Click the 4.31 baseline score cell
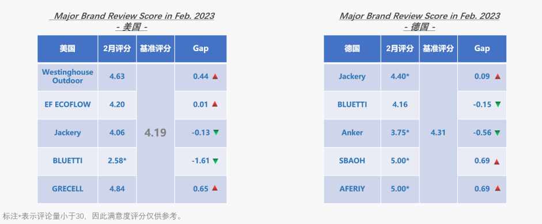This screenshot has width=542, height=224. click(438, 133)
